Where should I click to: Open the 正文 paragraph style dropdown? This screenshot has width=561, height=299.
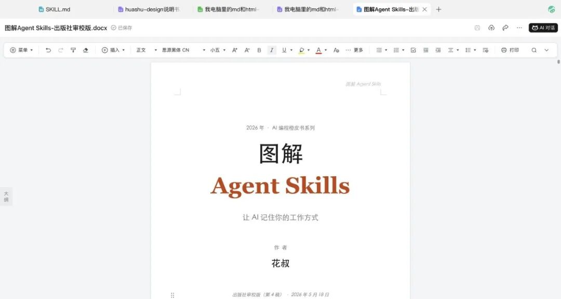coord(146,50)
